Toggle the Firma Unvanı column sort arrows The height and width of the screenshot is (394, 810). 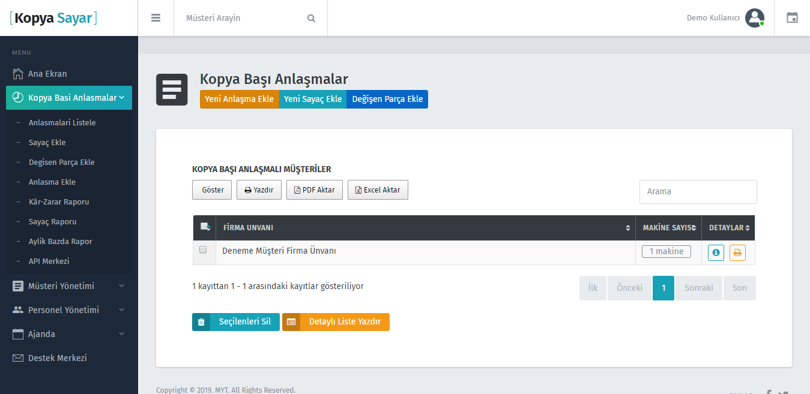click(x=628, y=228)
